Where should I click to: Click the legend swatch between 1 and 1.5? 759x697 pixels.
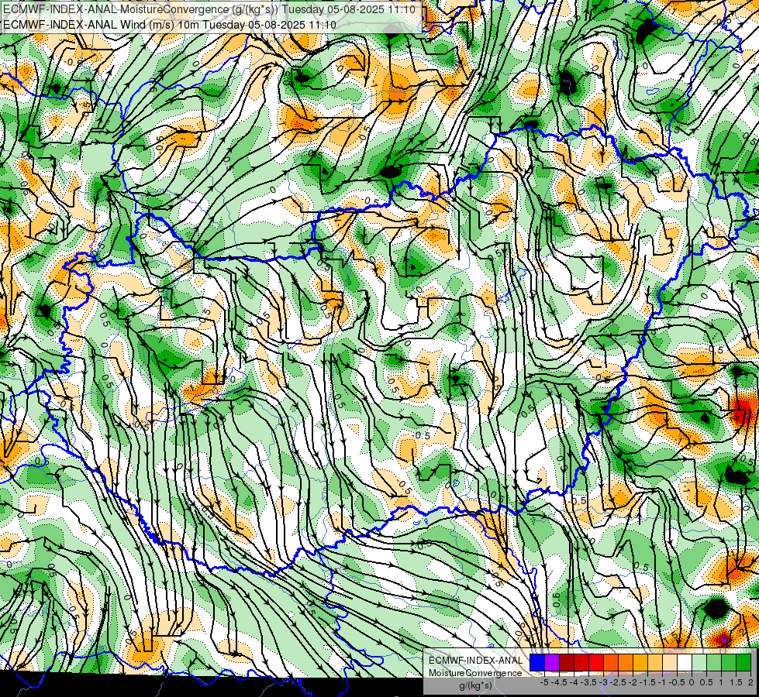(x=729, y=663)
